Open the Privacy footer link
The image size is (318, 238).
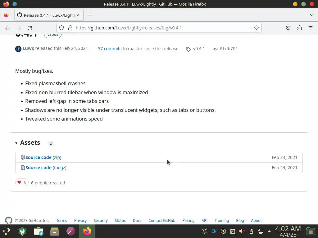(x=80, y=221)
